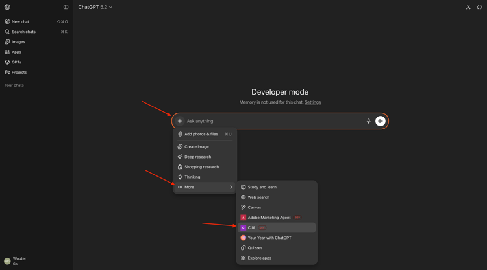Click the Web search globe icon

click(x=243, y=197)
